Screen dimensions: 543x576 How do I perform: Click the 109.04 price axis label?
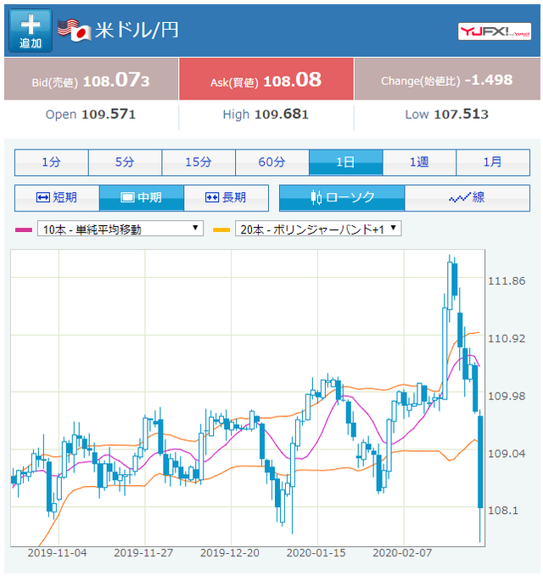point(507,454)
